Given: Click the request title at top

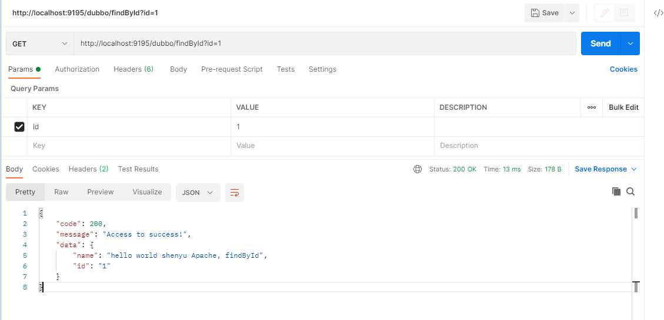Looking at the screenshot, I should [x=85, y=13].
